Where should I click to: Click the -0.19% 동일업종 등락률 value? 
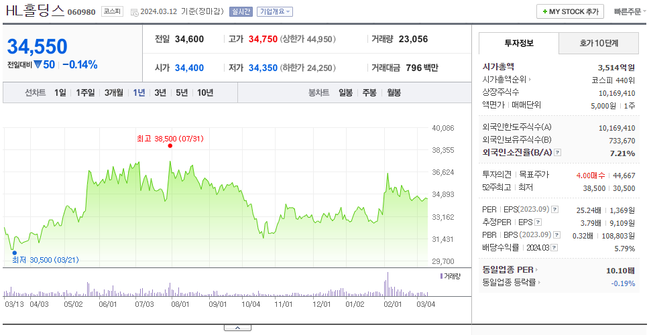pyautogui.click(x=623, y=283)
